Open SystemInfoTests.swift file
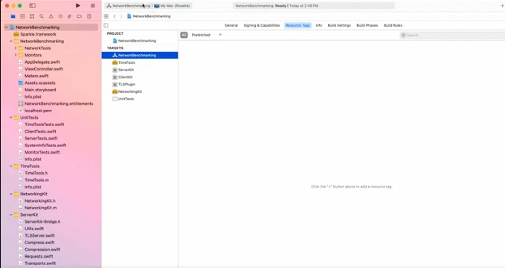 point(42,146)
